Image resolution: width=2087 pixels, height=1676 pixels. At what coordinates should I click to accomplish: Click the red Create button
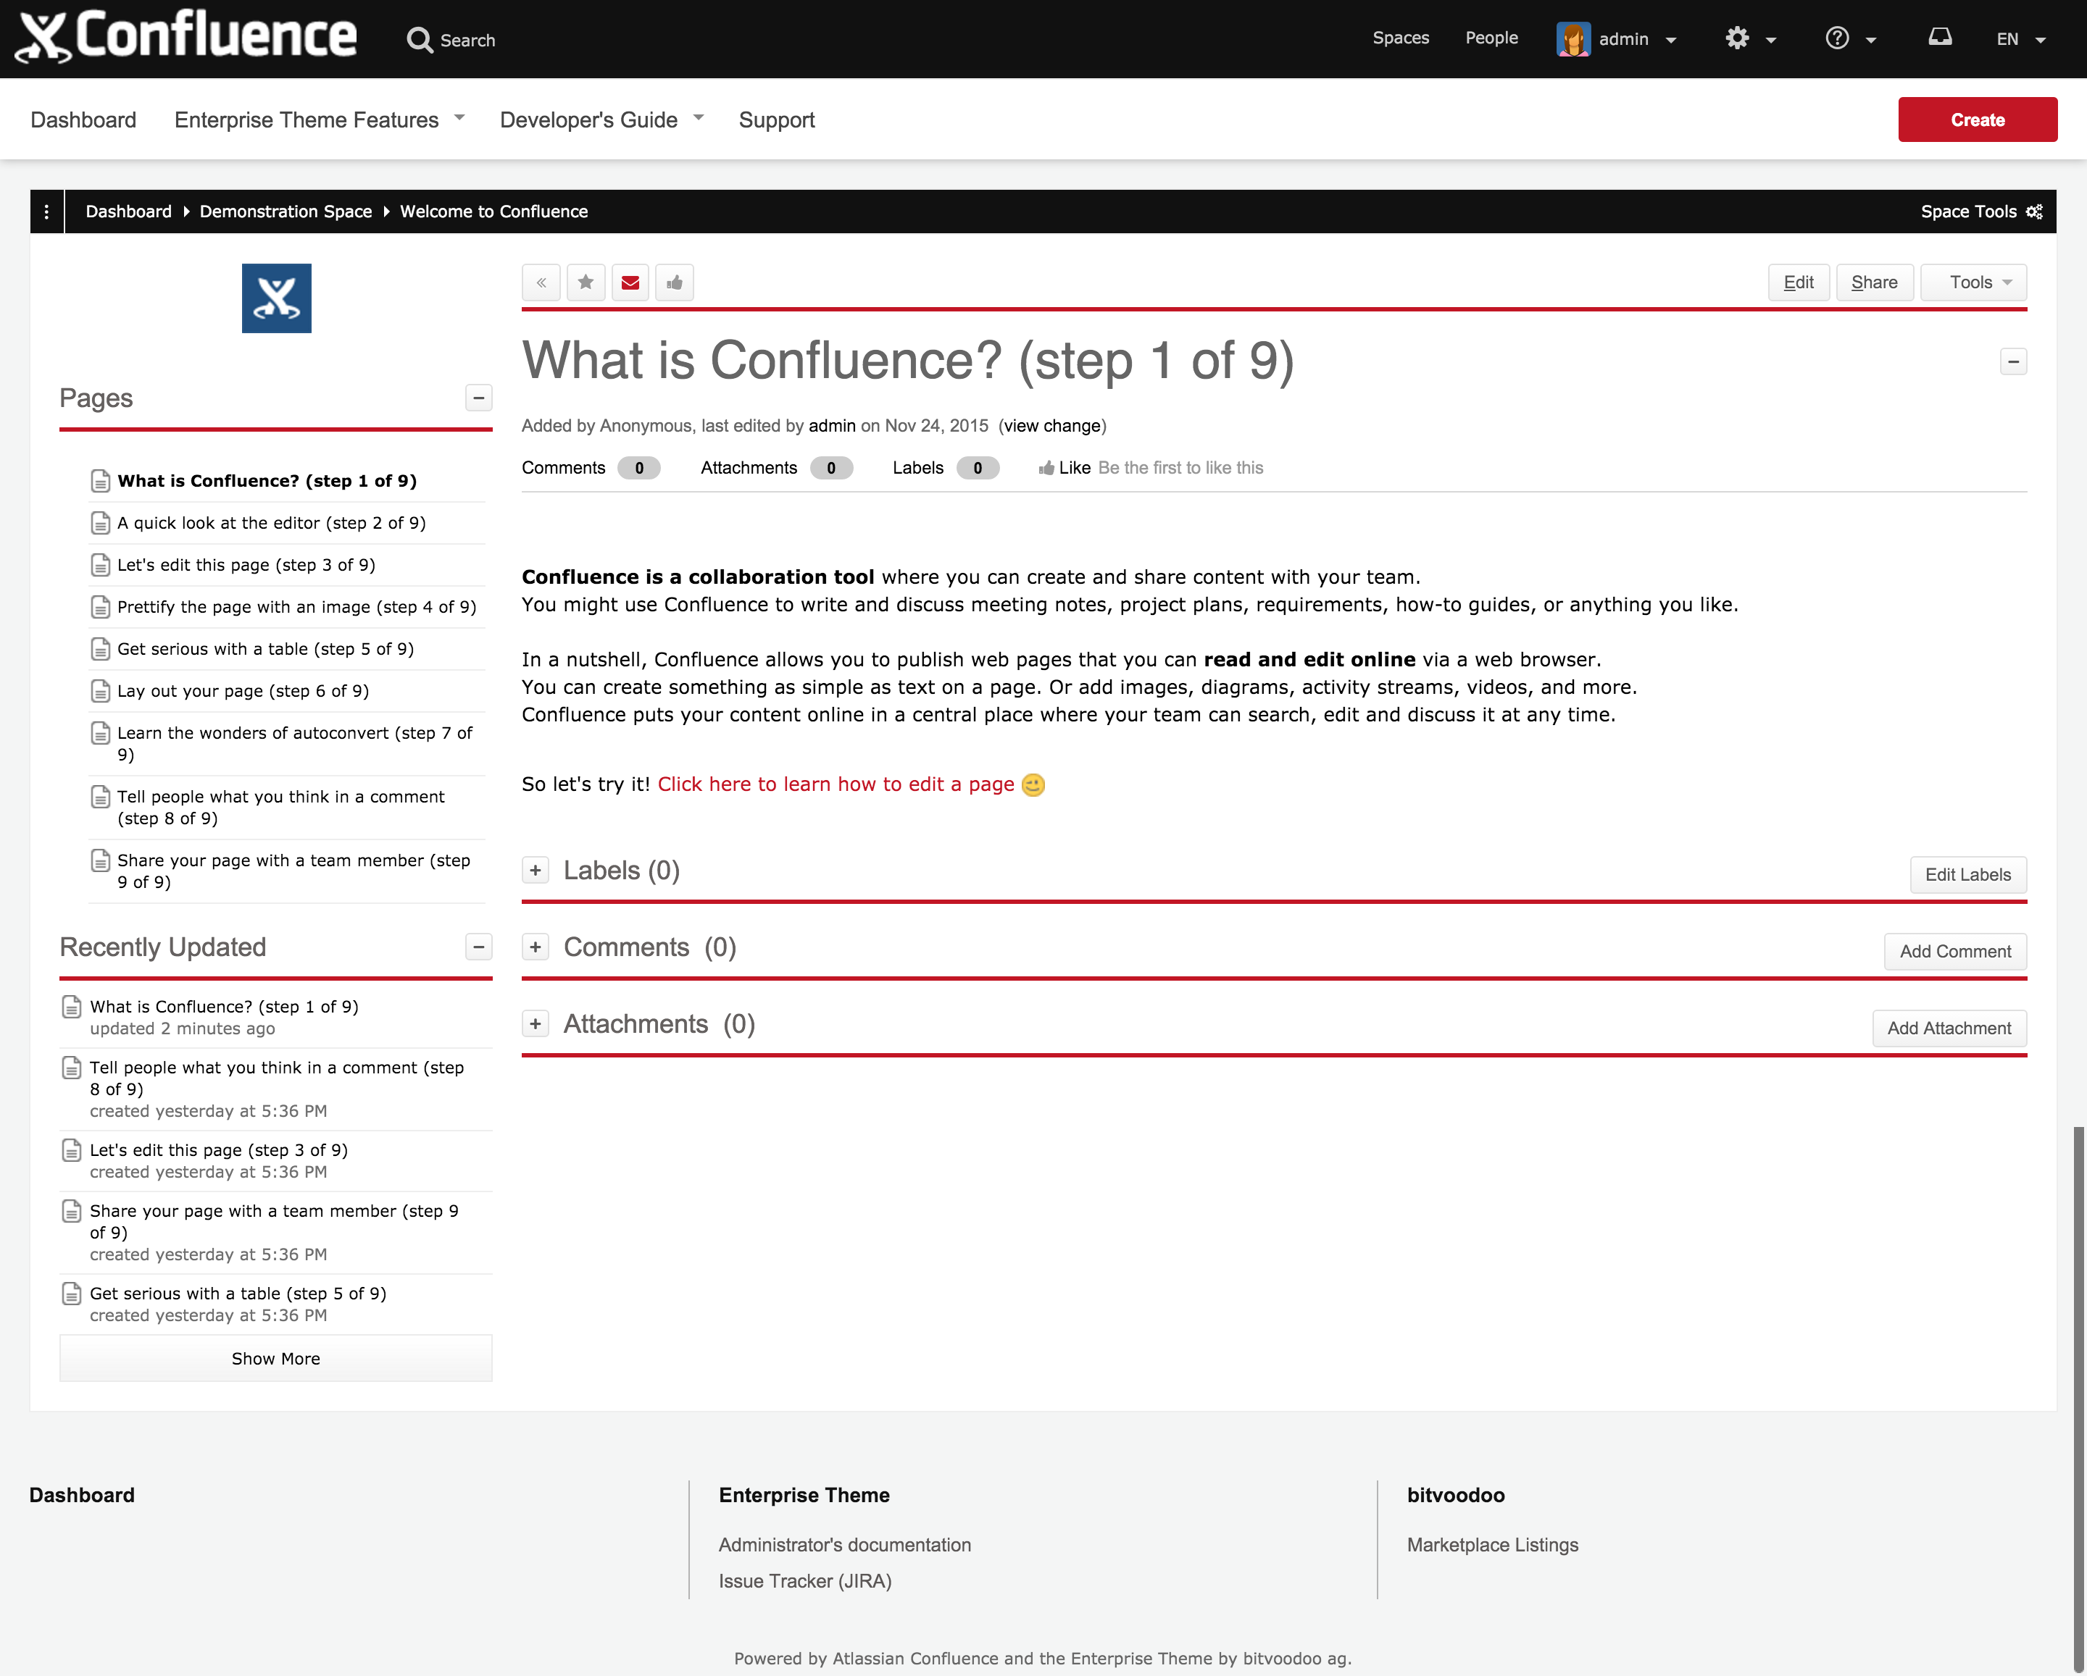pos(1977,120)
